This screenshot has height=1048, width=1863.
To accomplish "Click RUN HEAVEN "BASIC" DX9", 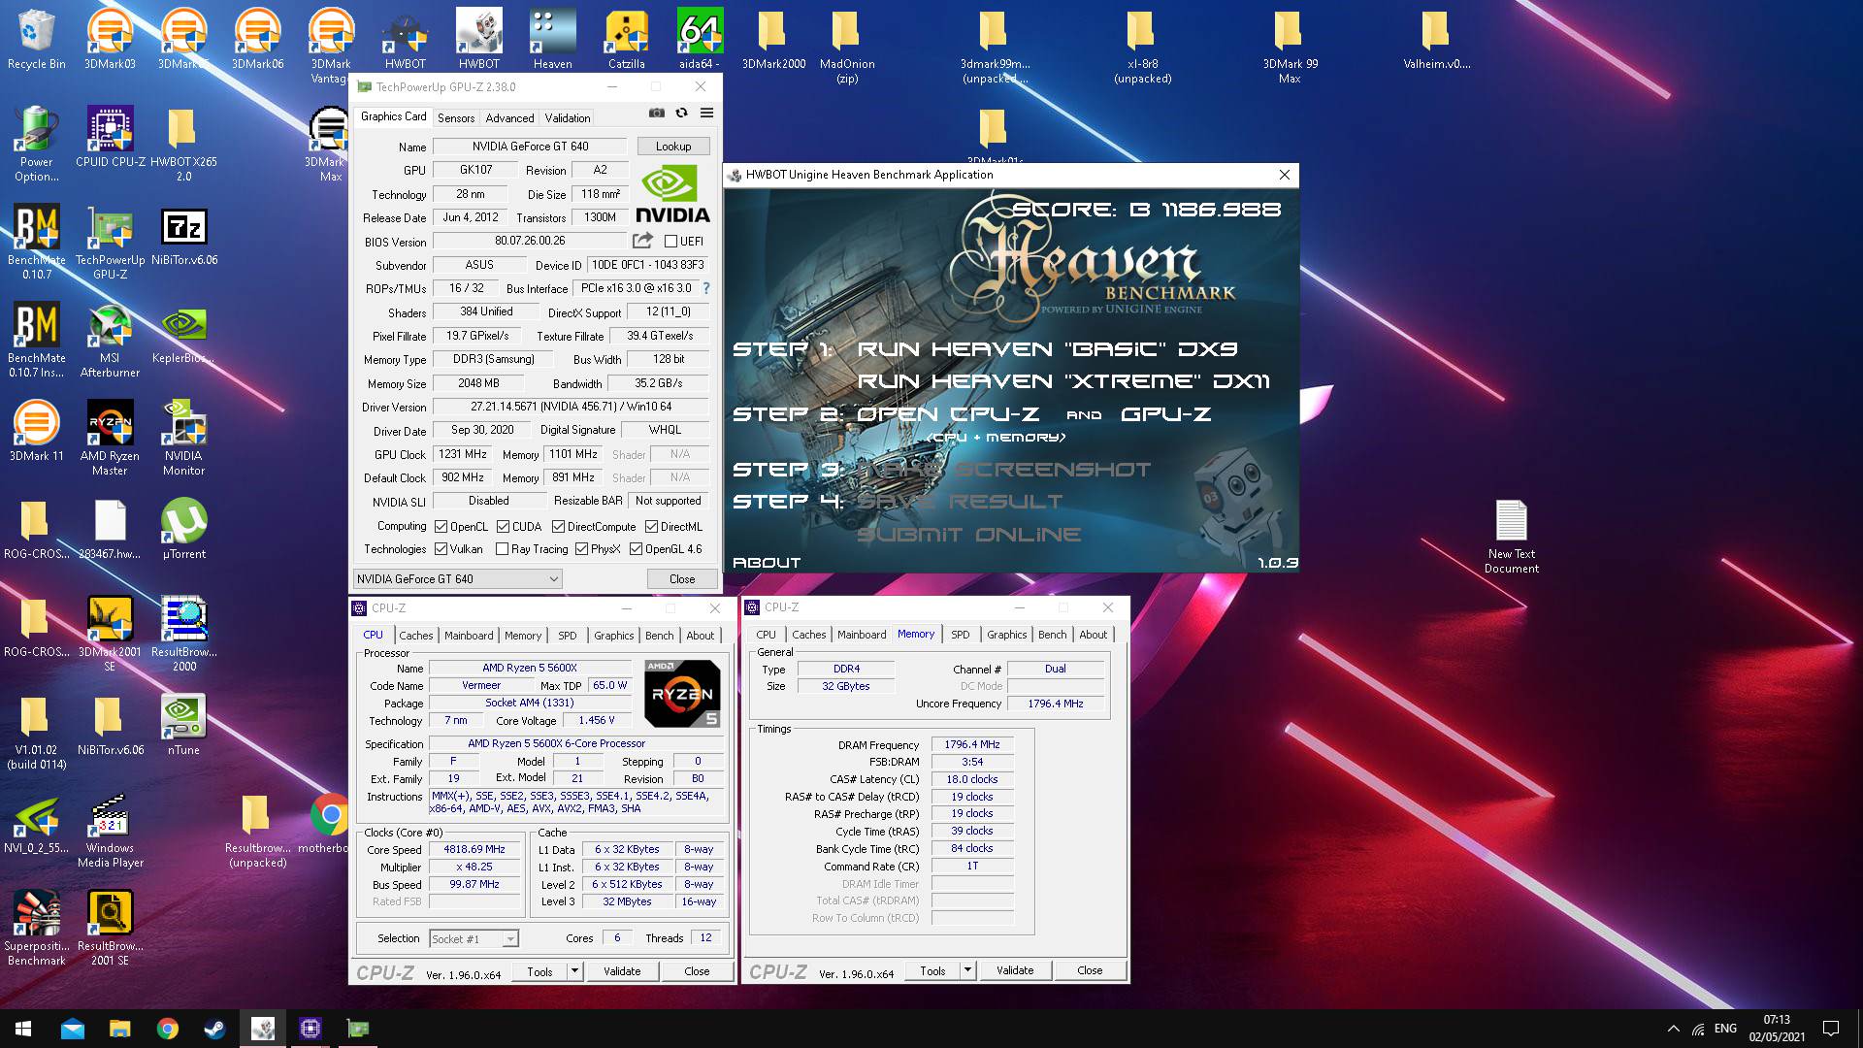I will 1048,349.
